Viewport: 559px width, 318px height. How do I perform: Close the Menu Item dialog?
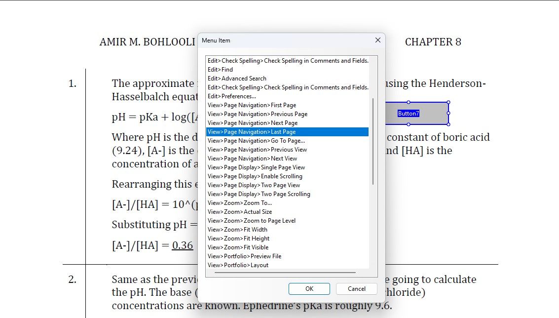(378, 40)
